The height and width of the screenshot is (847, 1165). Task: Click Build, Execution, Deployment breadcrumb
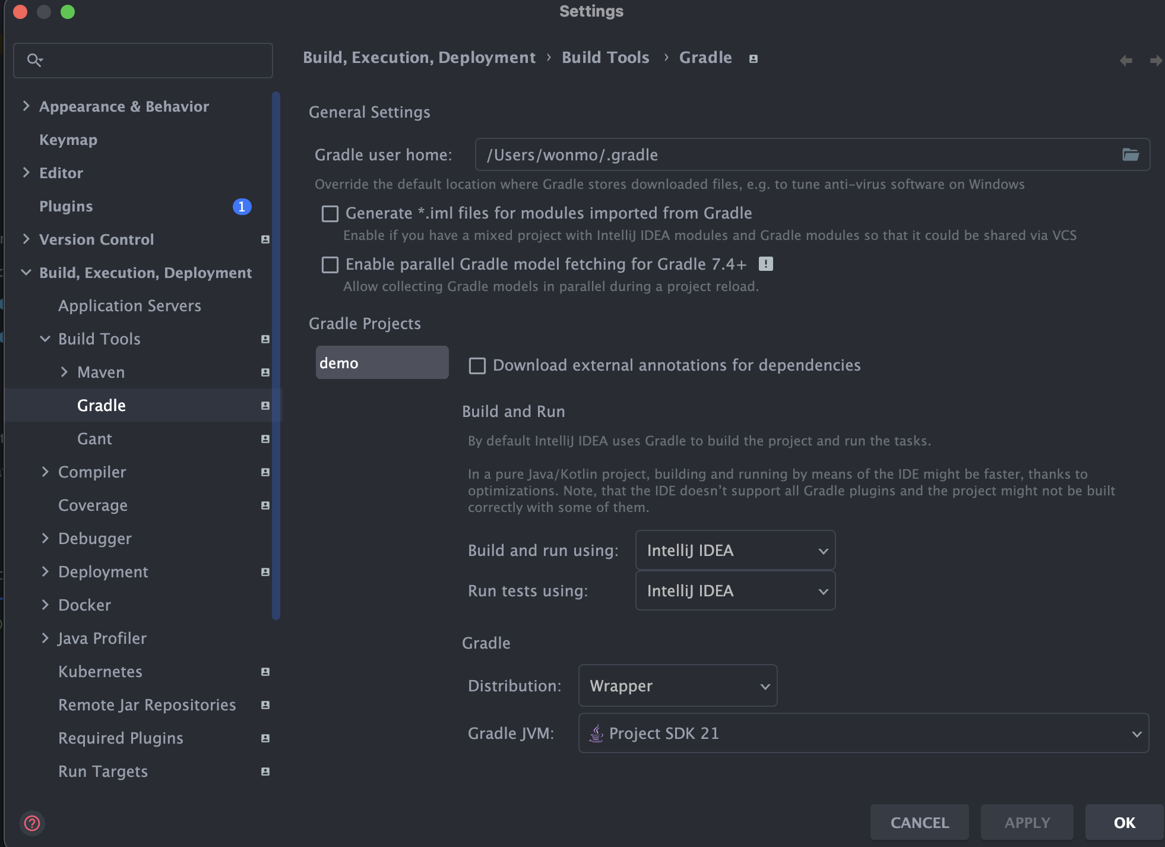[419, 58]
